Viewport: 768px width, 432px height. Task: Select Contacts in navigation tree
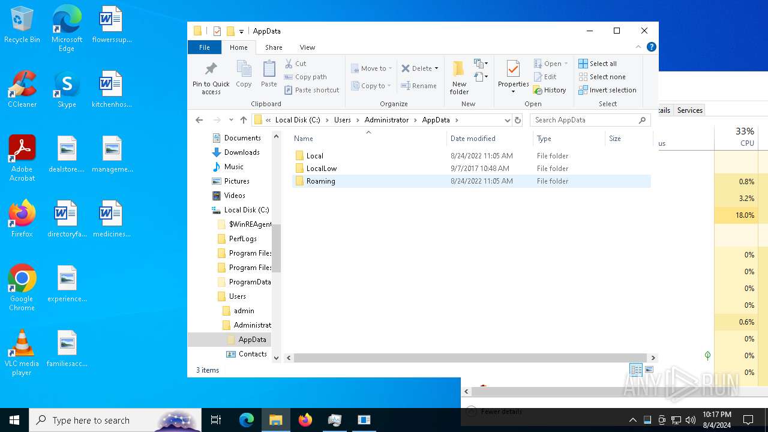pos(246,354)
